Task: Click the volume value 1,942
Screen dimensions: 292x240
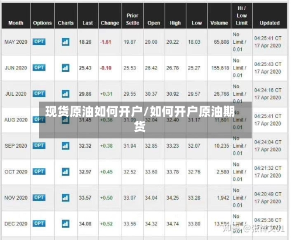Action: pos(223,198)
